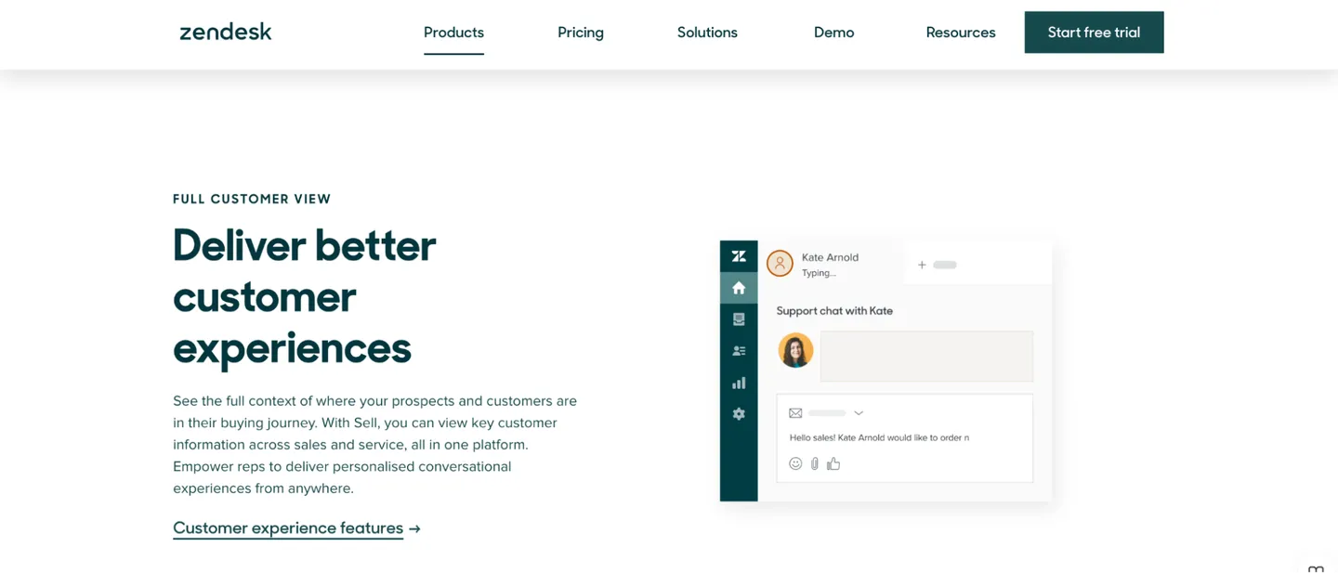Click the 'FULL CUSTOMER VIEW' label

(252, 199)
